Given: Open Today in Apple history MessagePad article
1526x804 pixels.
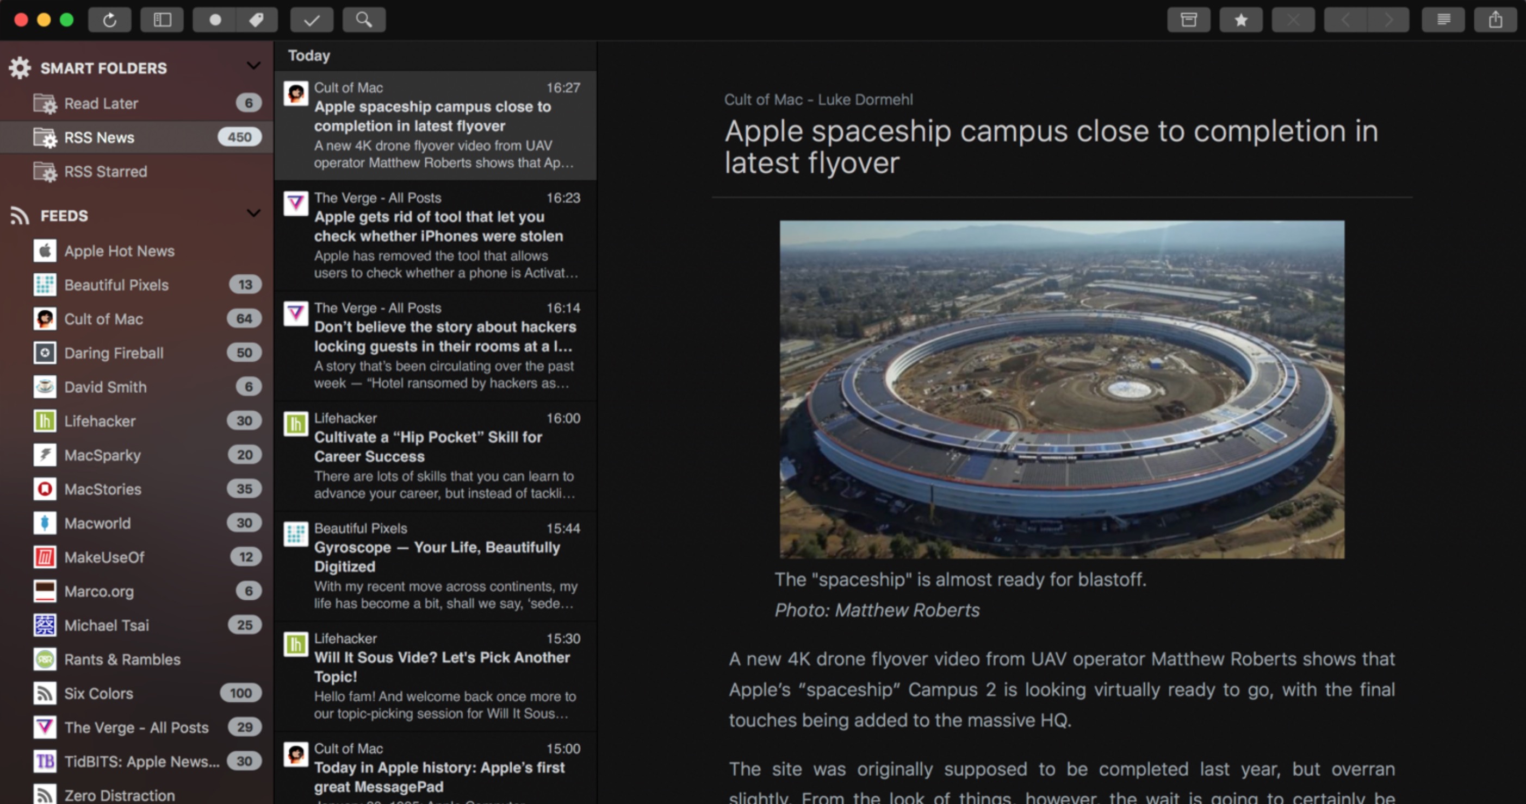Looking at the screenshot, I should coord(436,769).
